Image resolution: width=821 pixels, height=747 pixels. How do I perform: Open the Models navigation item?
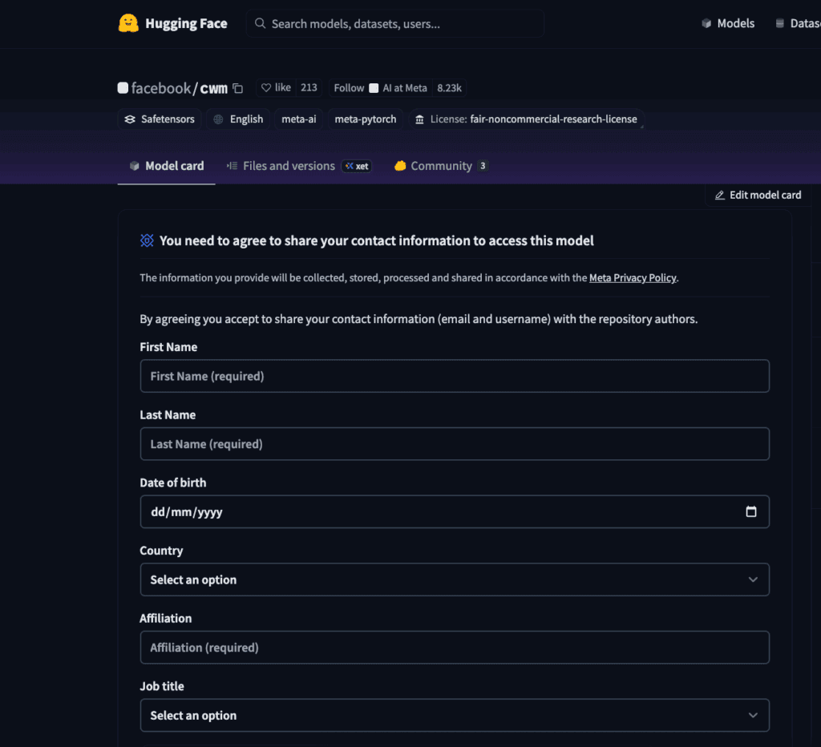point(727,24)
